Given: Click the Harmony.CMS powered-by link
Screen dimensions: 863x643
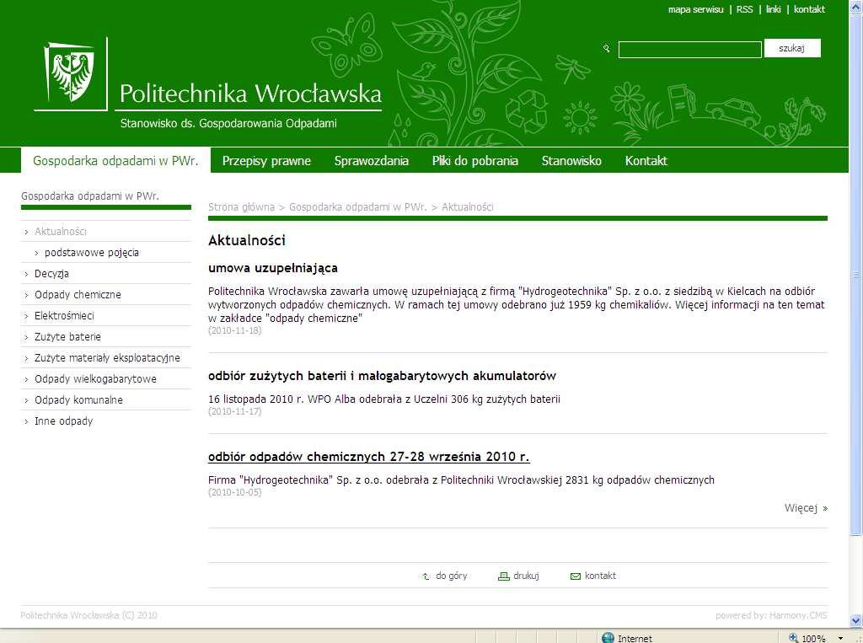Looking at the screenshot, I should tap(798, 615).
